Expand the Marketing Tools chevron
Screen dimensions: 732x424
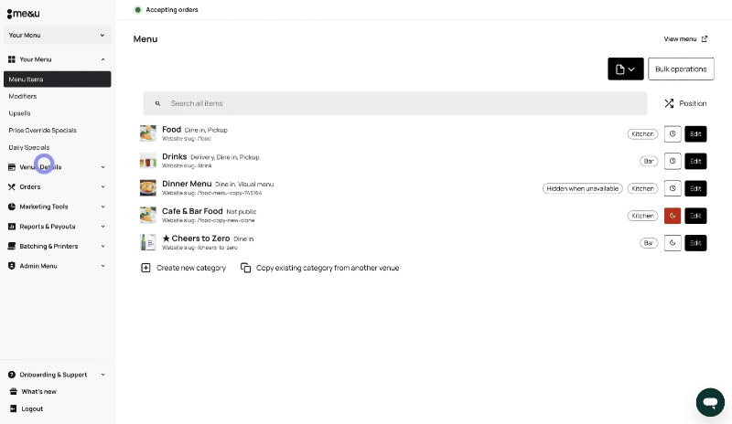pyautogui.click(x=102, y=207)
